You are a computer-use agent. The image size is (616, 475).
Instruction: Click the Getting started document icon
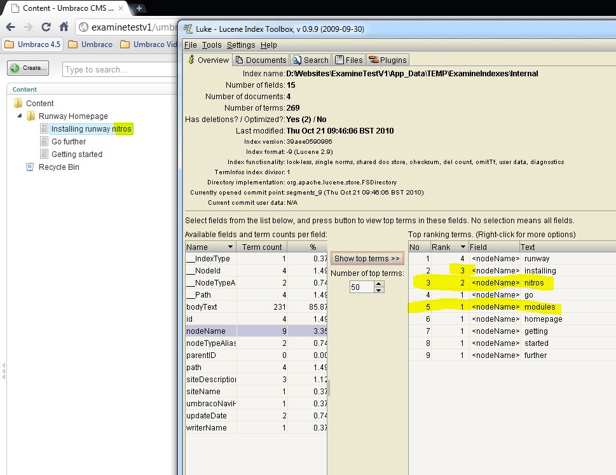click(44, 154)
